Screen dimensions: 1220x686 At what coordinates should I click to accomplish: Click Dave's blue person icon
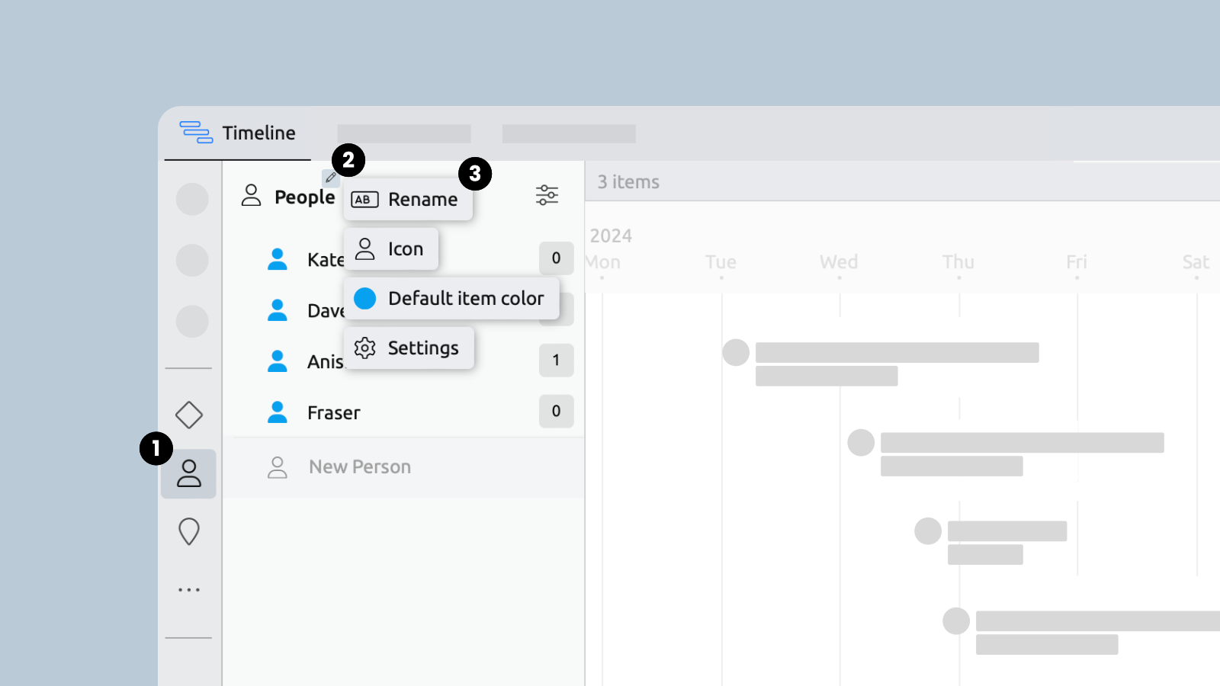click(278, 310)
